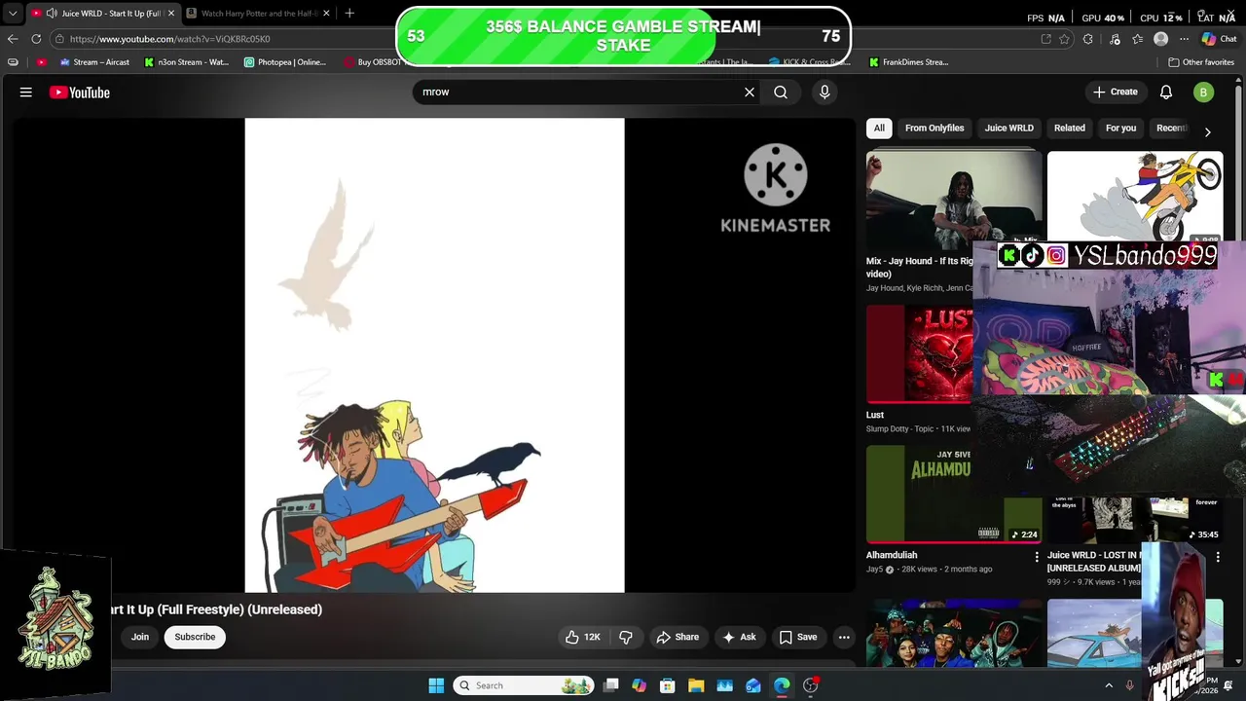Click the Windows taskbar Search box

524,685
